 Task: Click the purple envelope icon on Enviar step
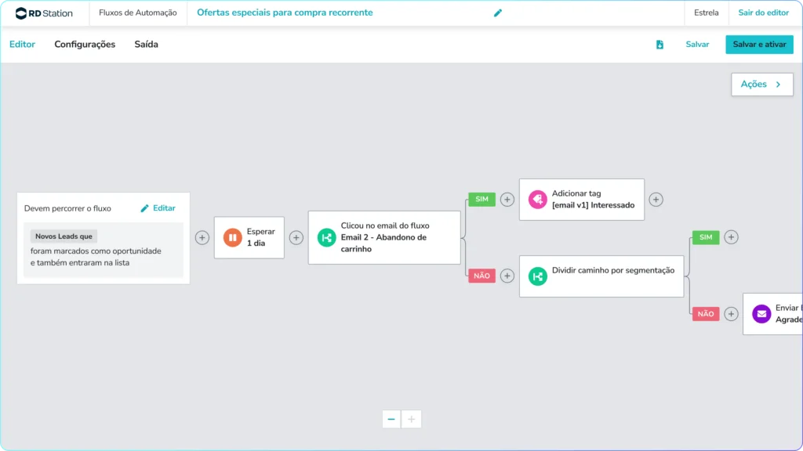click(761, 314)
